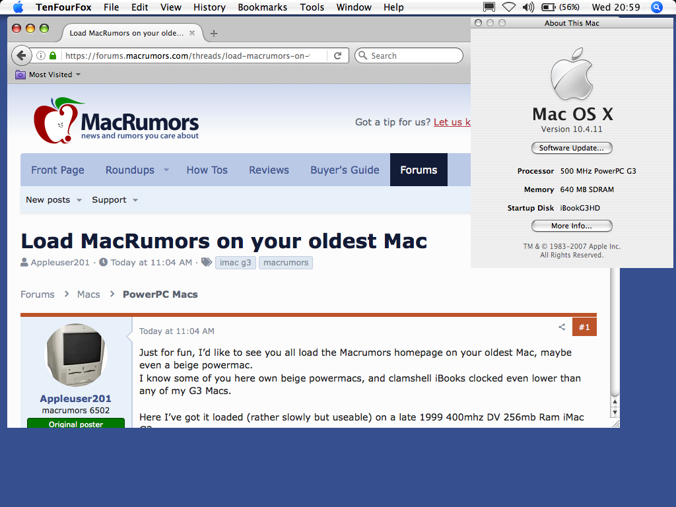
Task: Click the tags icon beside imac g3
Action: (x=207, y=262)
